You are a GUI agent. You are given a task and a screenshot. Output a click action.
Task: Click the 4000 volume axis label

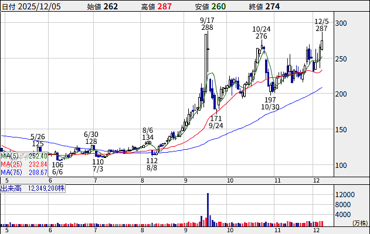coord(343,215)
